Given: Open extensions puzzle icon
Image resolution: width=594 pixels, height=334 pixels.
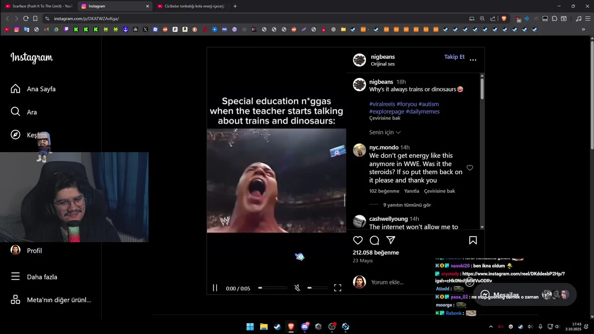Looking at the screenshot, I should [x=554, y=19].
